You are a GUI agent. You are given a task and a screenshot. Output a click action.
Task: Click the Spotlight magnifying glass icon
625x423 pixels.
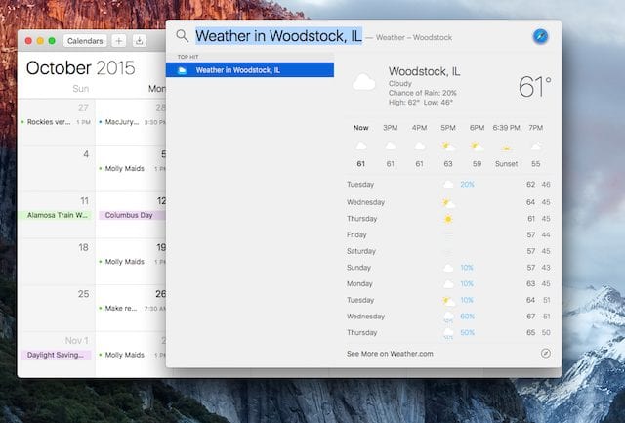click(x=182, y=36)
